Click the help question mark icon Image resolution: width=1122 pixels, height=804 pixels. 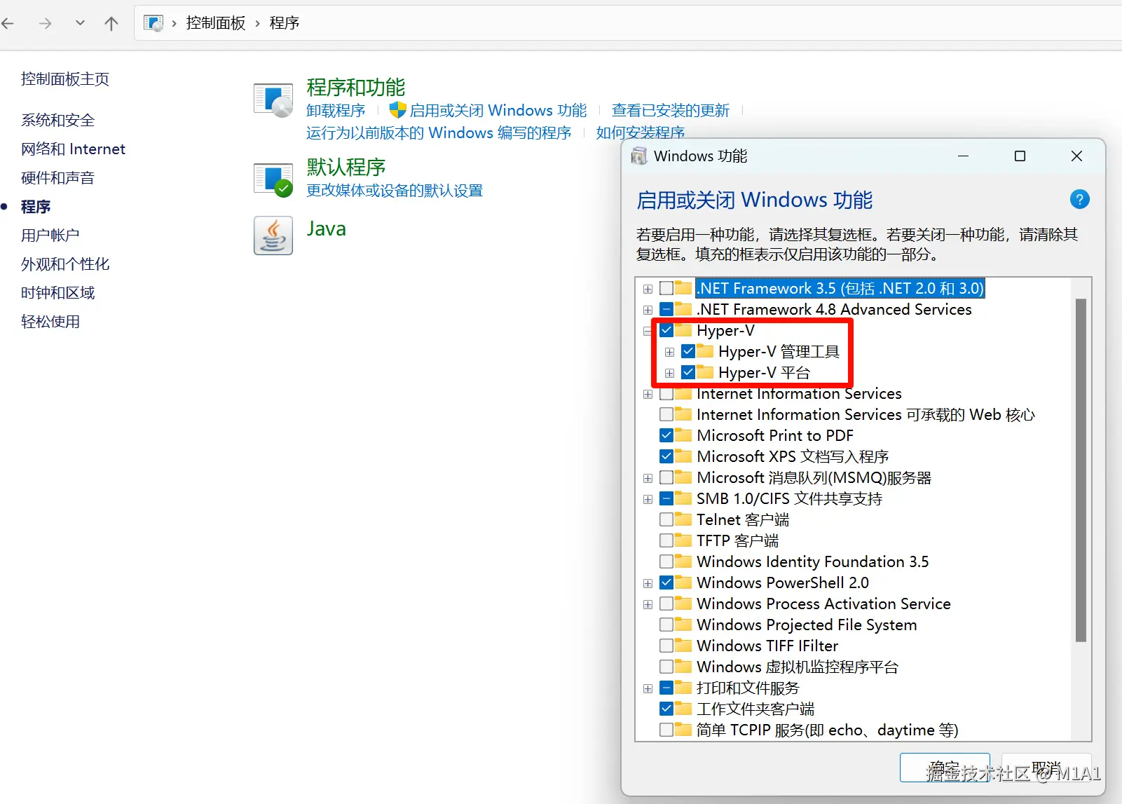coord(1079,200)
